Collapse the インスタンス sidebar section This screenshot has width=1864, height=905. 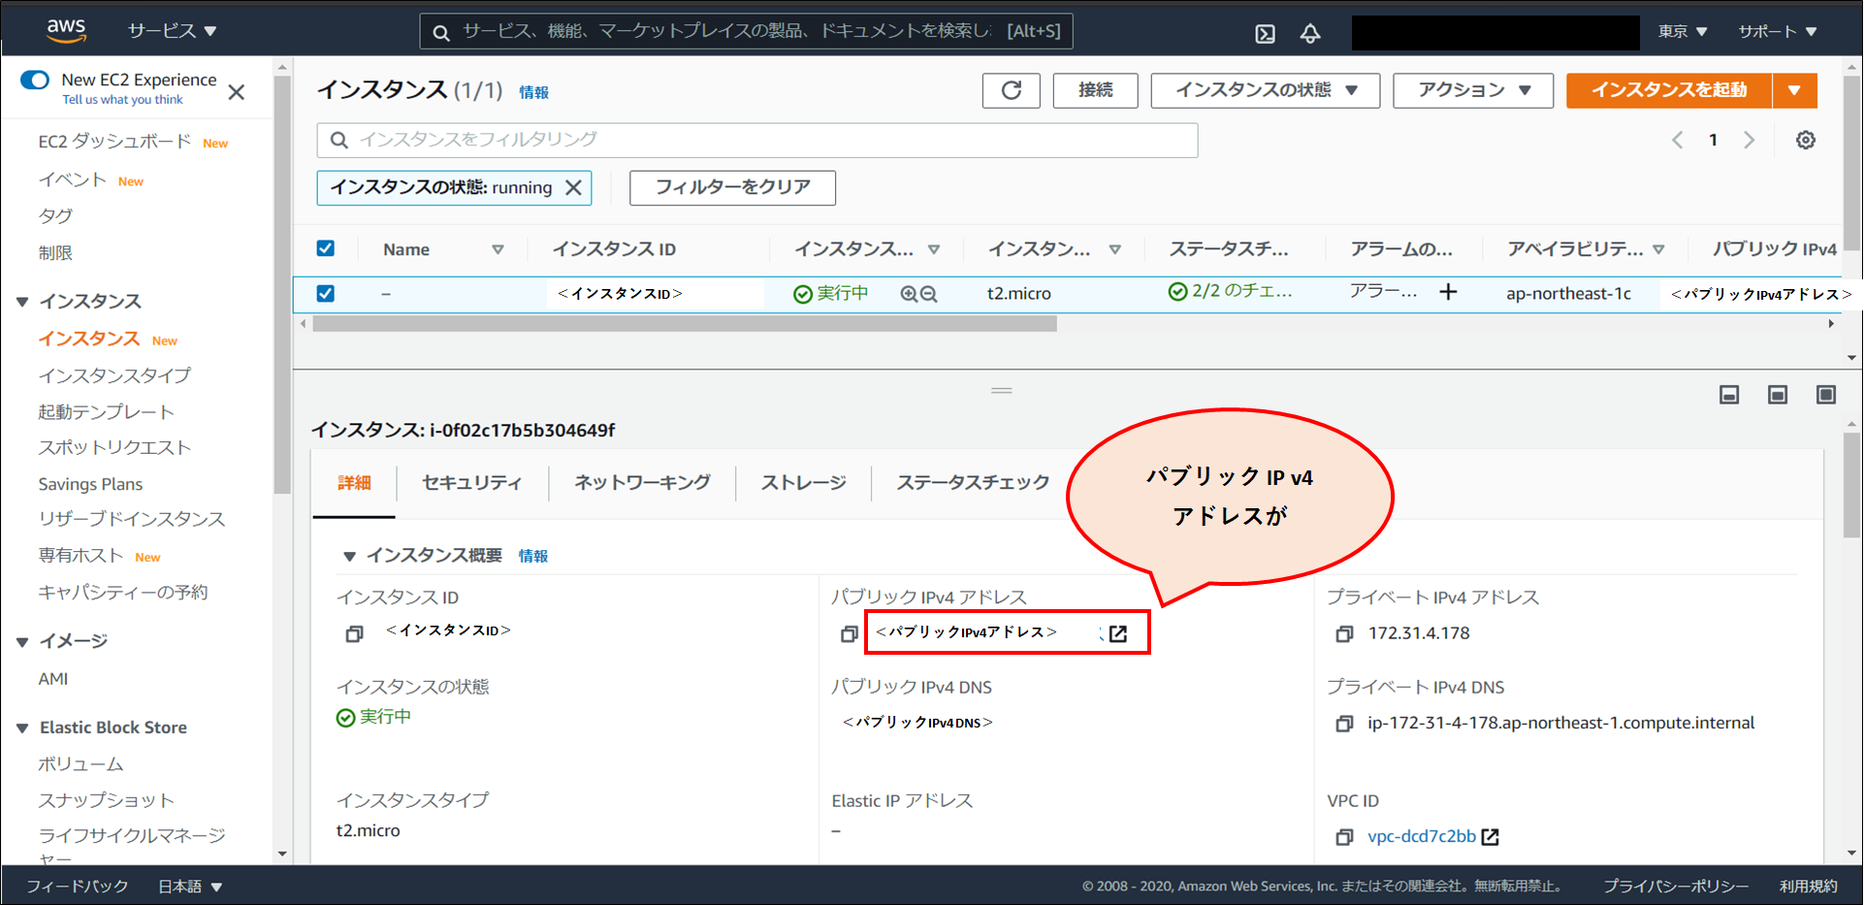[22, 302]
